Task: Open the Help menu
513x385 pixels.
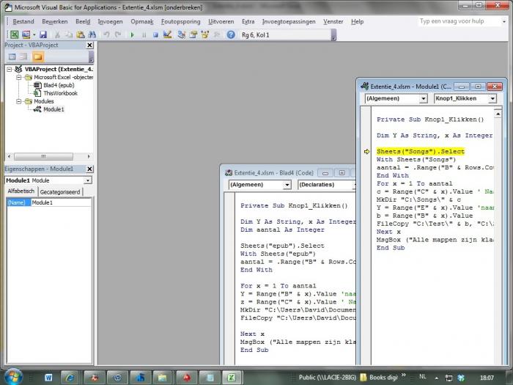Action: point(358,21)
